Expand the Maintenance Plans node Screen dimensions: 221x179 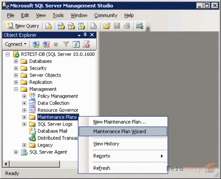click(x=24, y=117)
